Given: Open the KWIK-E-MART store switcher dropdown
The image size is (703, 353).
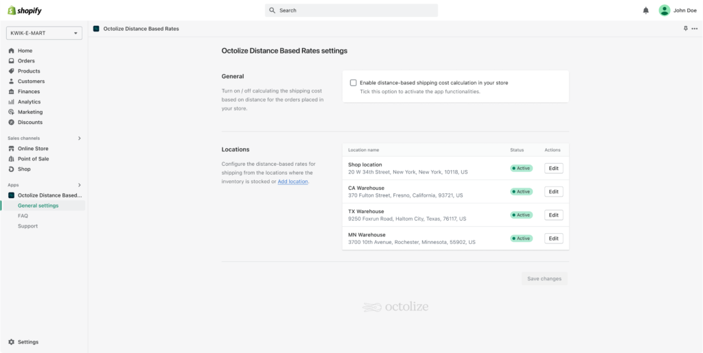Looking at the screenshot, I should [44, 33].
